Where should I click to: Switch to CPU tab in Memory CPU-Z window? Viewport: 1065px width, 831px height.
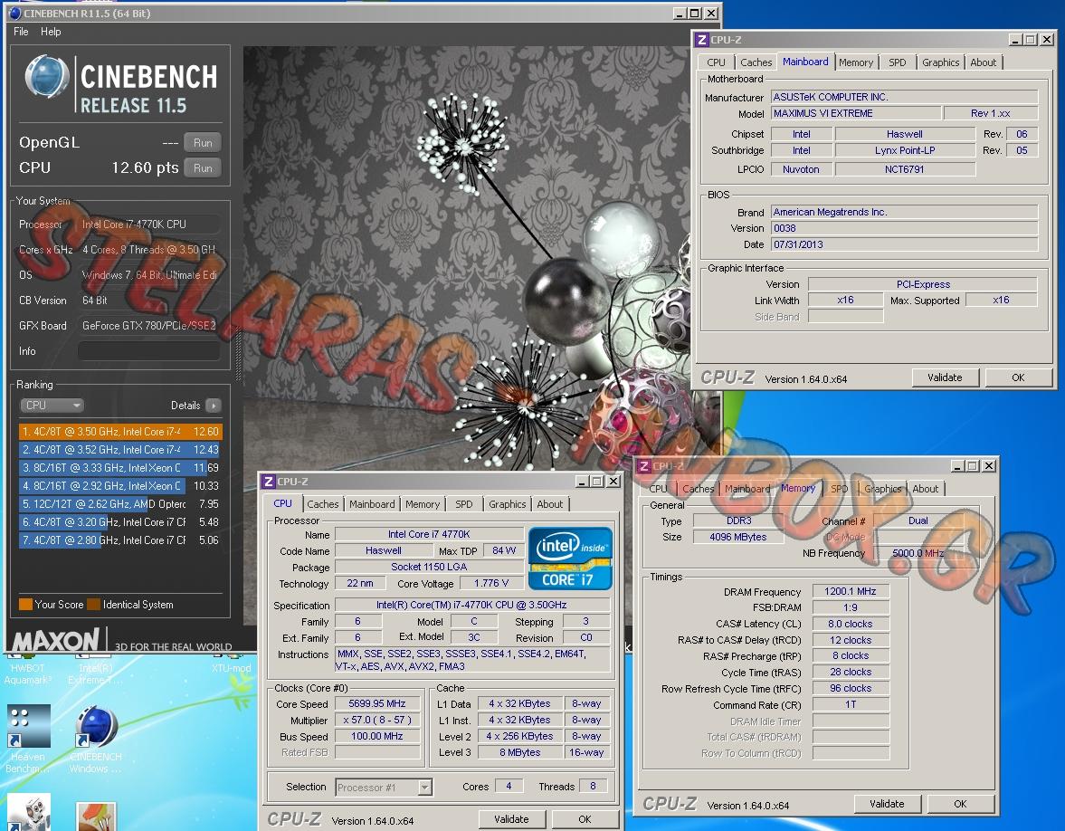658,489
